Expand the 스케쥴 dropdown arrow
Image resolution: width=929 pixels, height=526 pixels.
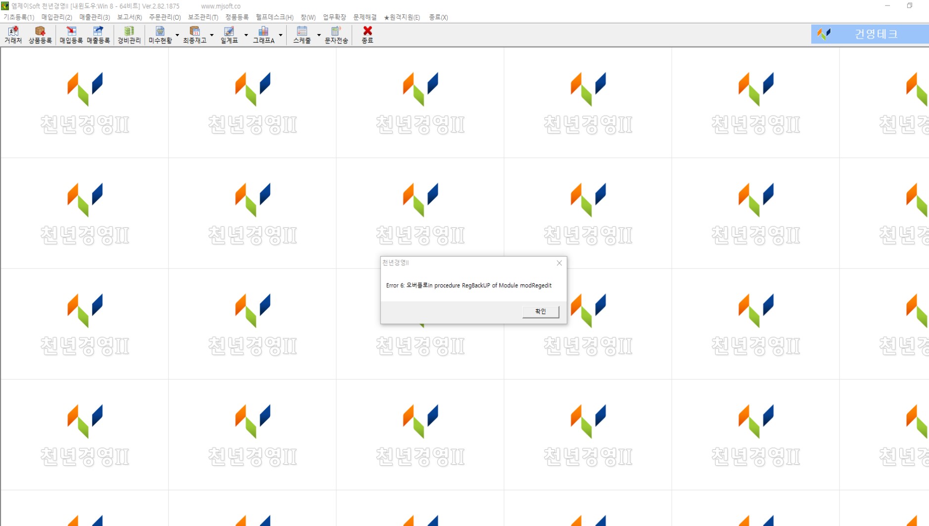(x=319, y=35)
